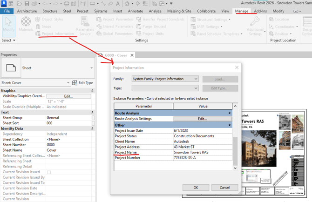Image resolution: width=312 pixels, height=202 pixels.
Task: Click the Print icon in quick access toolbar
Action: pos(67,4)
